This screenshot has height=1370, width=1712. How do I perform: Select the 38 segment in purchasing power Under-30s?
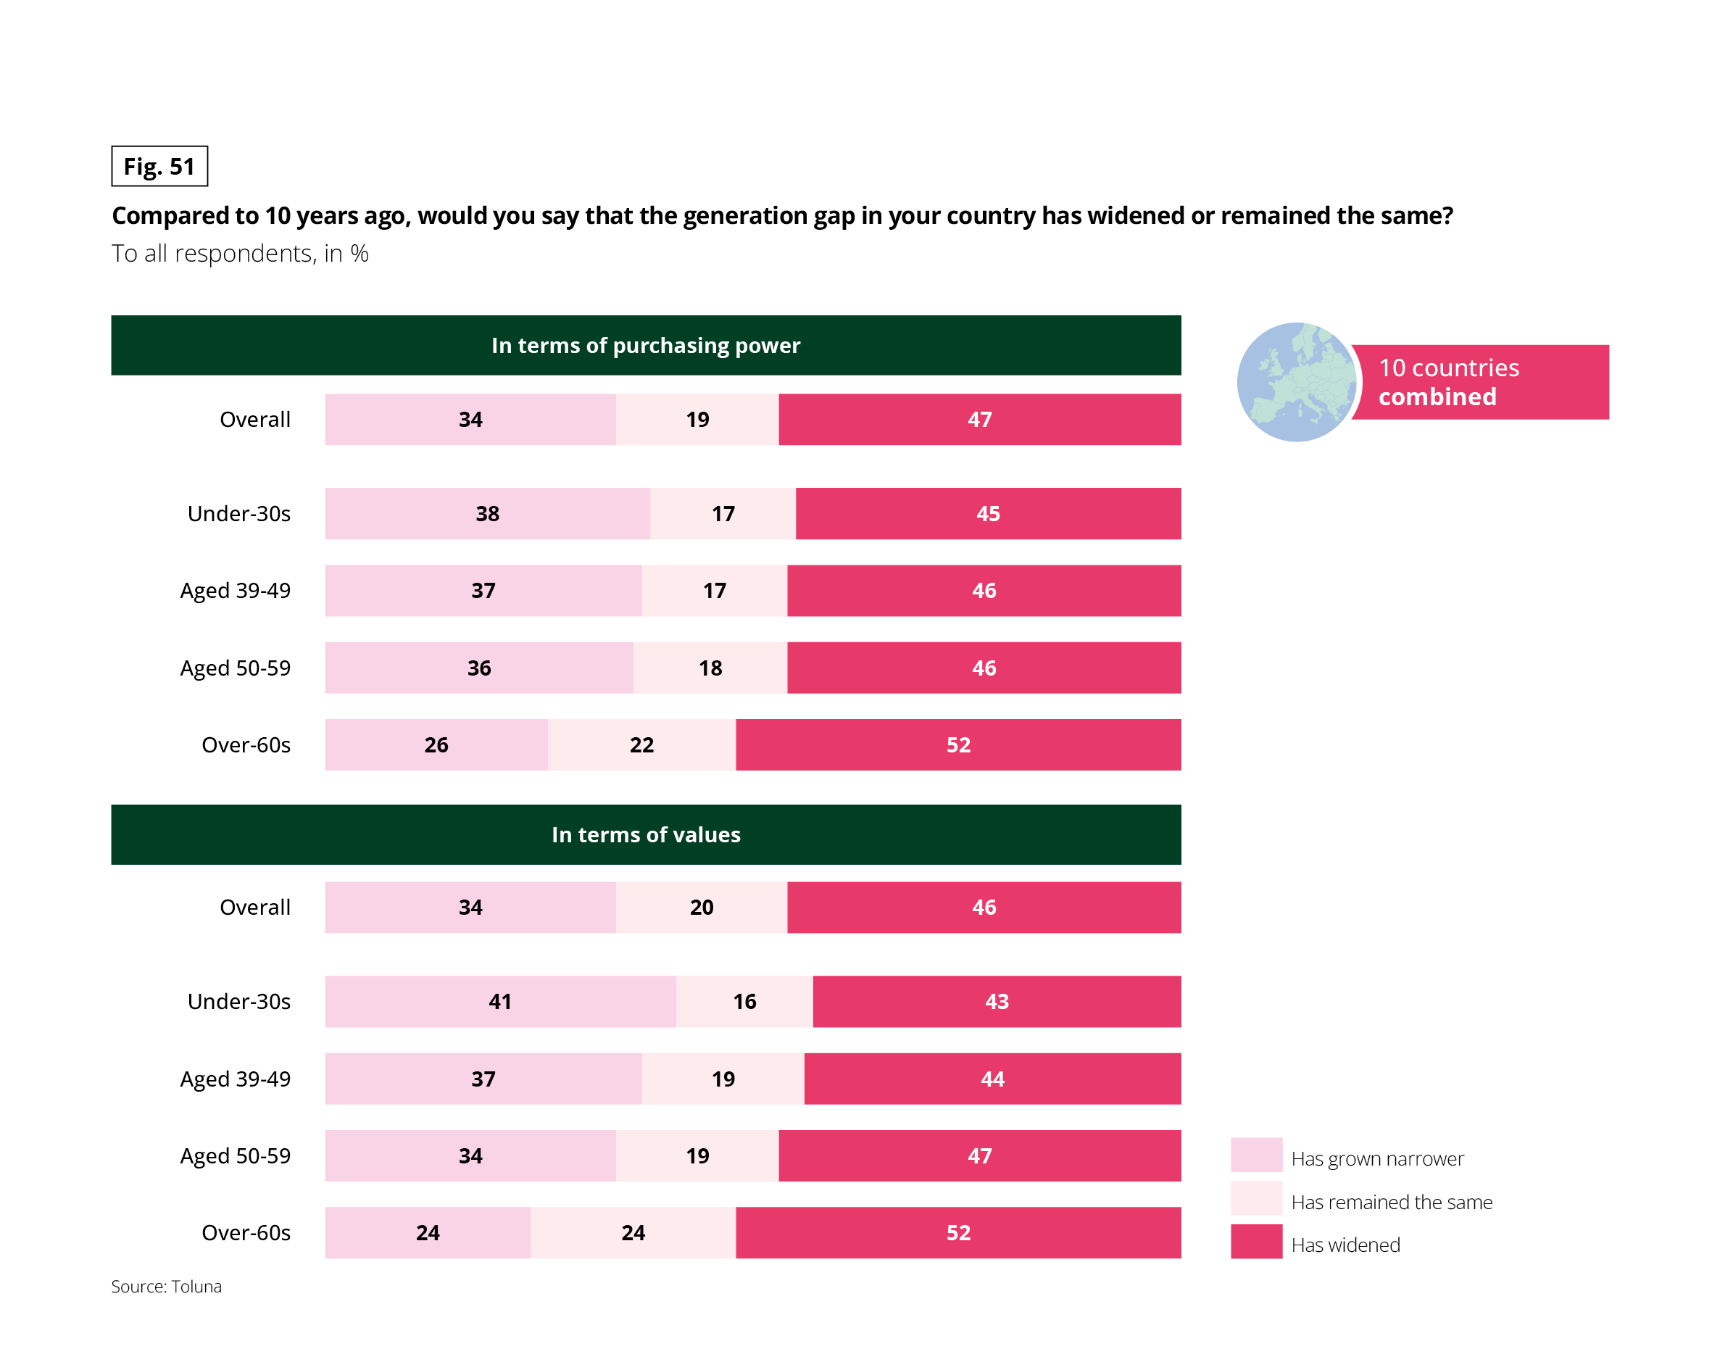[488, 514]
